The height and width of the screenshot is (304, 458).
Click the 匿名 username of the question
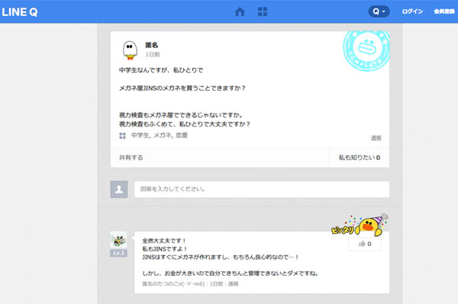(152, 45)
